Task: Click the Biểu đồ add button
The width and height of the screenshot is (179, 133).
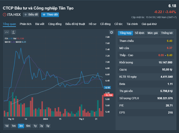Action: click(31, 15)
